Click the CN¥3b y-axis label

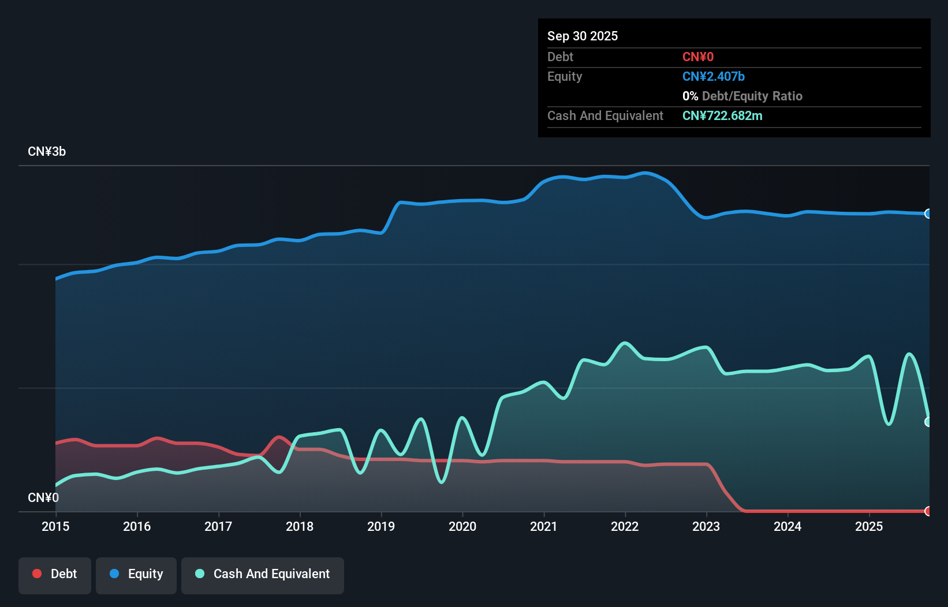point(47,152)
